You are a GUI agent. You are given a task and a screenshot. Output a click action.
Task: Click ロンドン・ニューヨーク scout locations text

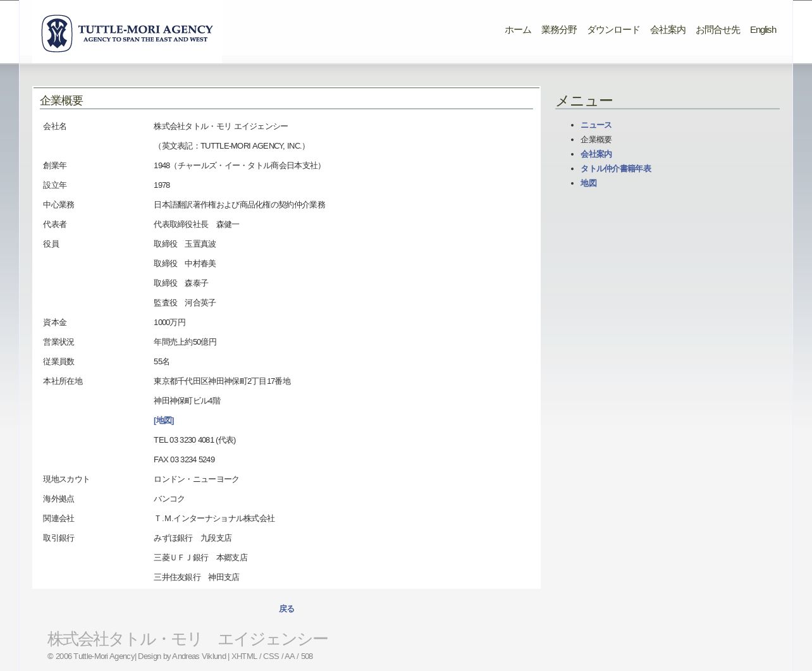[197, 479]
